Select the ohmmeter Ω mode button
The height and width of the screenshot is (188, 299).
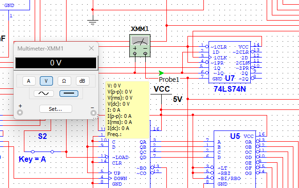tap(64, 81)
